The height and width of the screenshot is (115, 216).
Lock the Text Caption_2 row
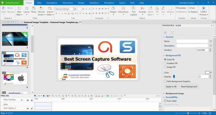(32, 109)
